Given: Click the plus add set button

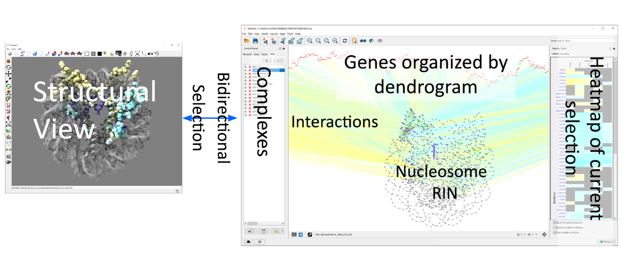Looking at the screenshot, I should [266, 61].
